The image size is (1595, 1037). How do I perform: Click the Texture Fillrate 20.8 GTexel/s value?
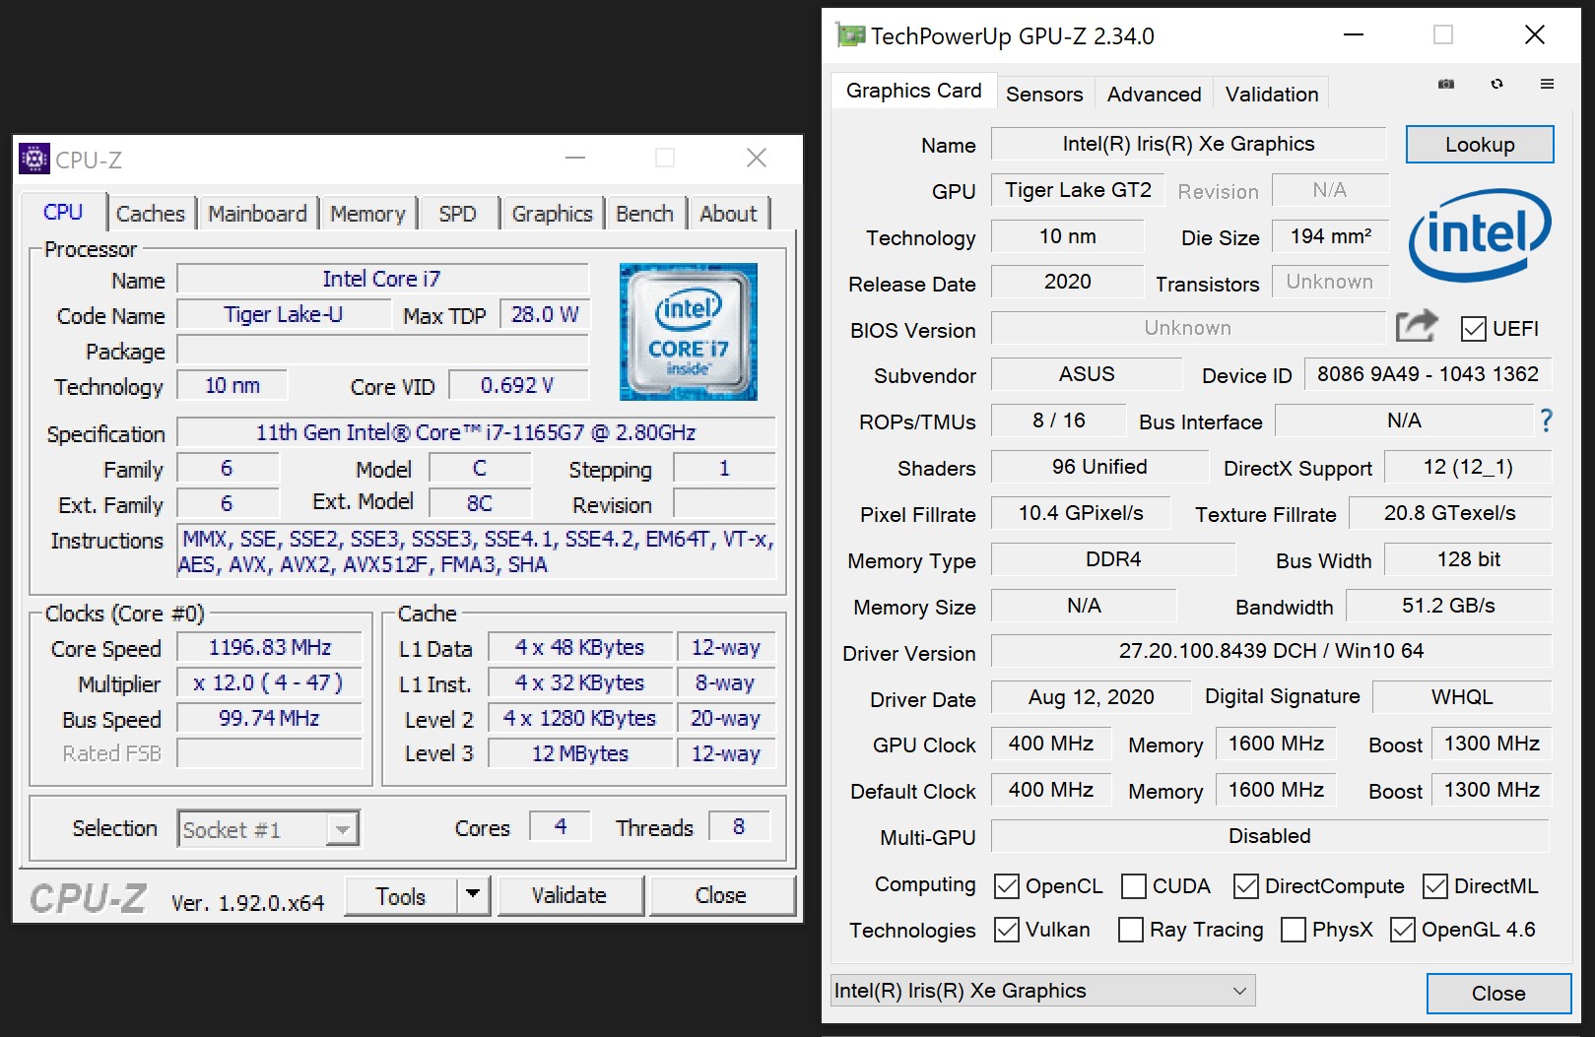coord(1450,513)
